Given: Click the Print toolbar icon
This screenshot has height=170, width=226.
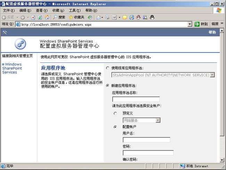Looking at the screenshot, I should [x=107, y=17].
